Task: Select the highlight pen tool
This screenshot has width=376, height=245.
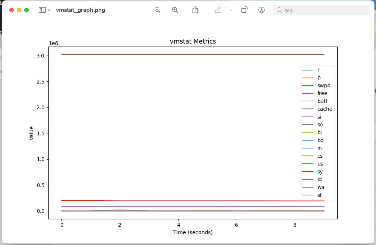Action: tap(218, 10)
